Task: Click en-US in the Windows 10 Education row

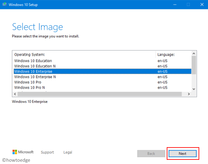Action: (162, 61)
